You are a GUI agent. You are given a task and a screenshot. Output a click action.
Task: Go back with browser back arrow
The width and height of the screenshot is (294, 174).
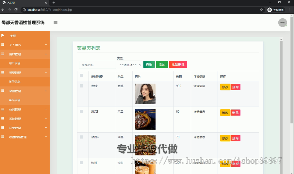click(3, 10)
